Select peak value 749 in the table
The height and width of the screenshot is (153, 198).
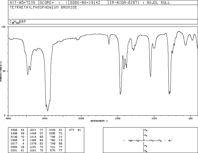coord(53,144)
